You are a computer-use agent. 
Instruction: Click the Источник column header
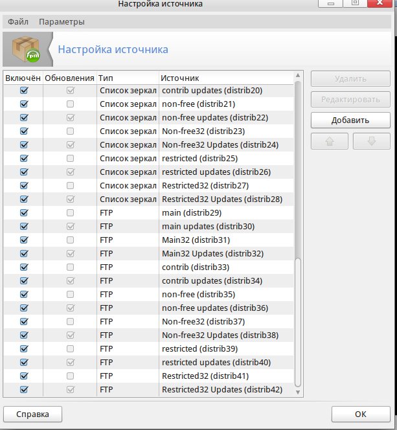tap(227, 78)
